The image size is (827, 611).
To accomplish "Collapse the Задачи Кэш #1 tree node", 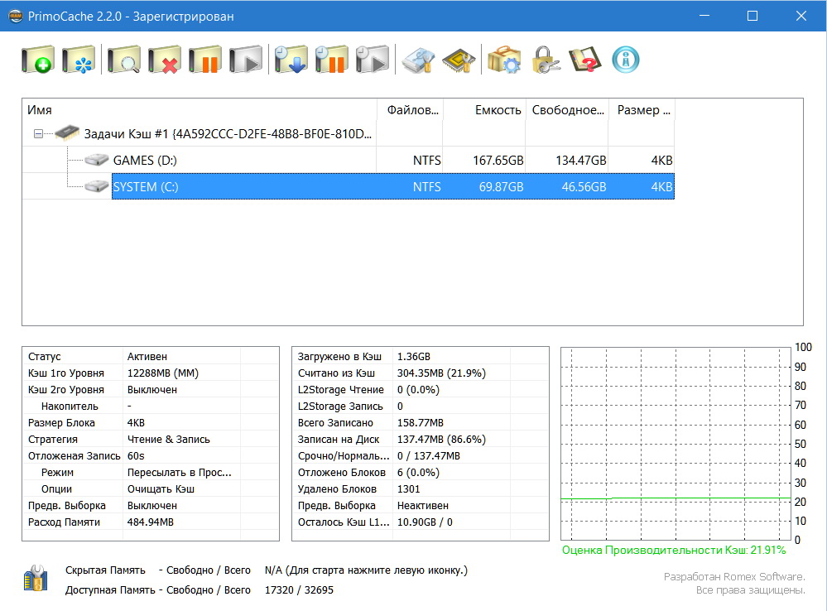I will pos(39,134).
